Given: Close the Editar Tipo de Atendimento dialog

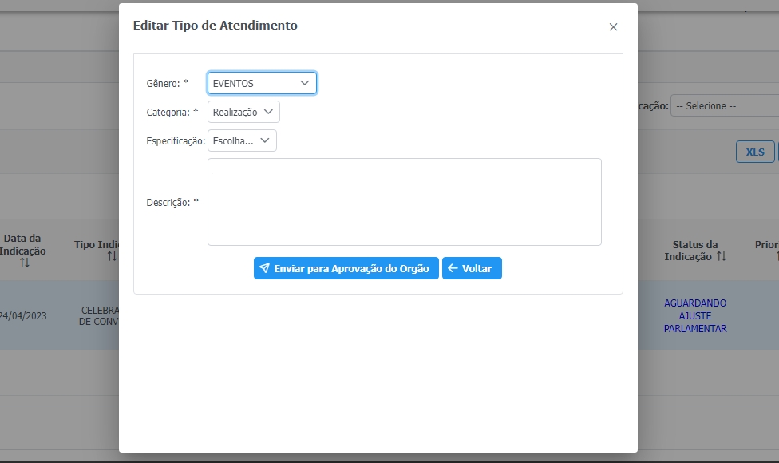Looking at the screenshot, I should pyautogui.click(x=613, y=27).
